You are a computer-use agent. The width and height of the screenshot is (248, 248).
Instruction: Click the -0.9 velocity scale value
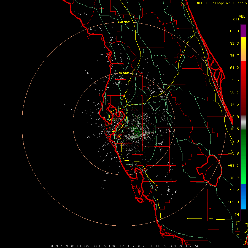(x=234, y=117)
